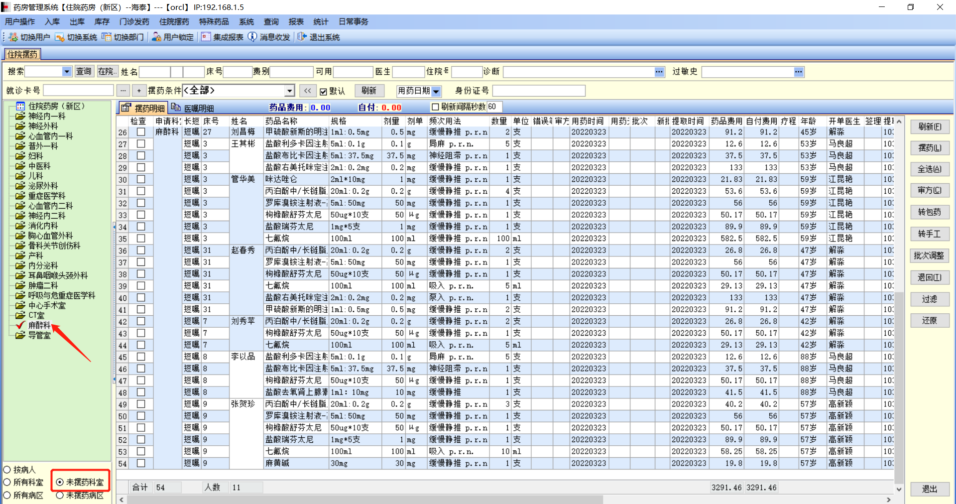Click the plus expander beside 就诊卡号

(x=139, y=91)
